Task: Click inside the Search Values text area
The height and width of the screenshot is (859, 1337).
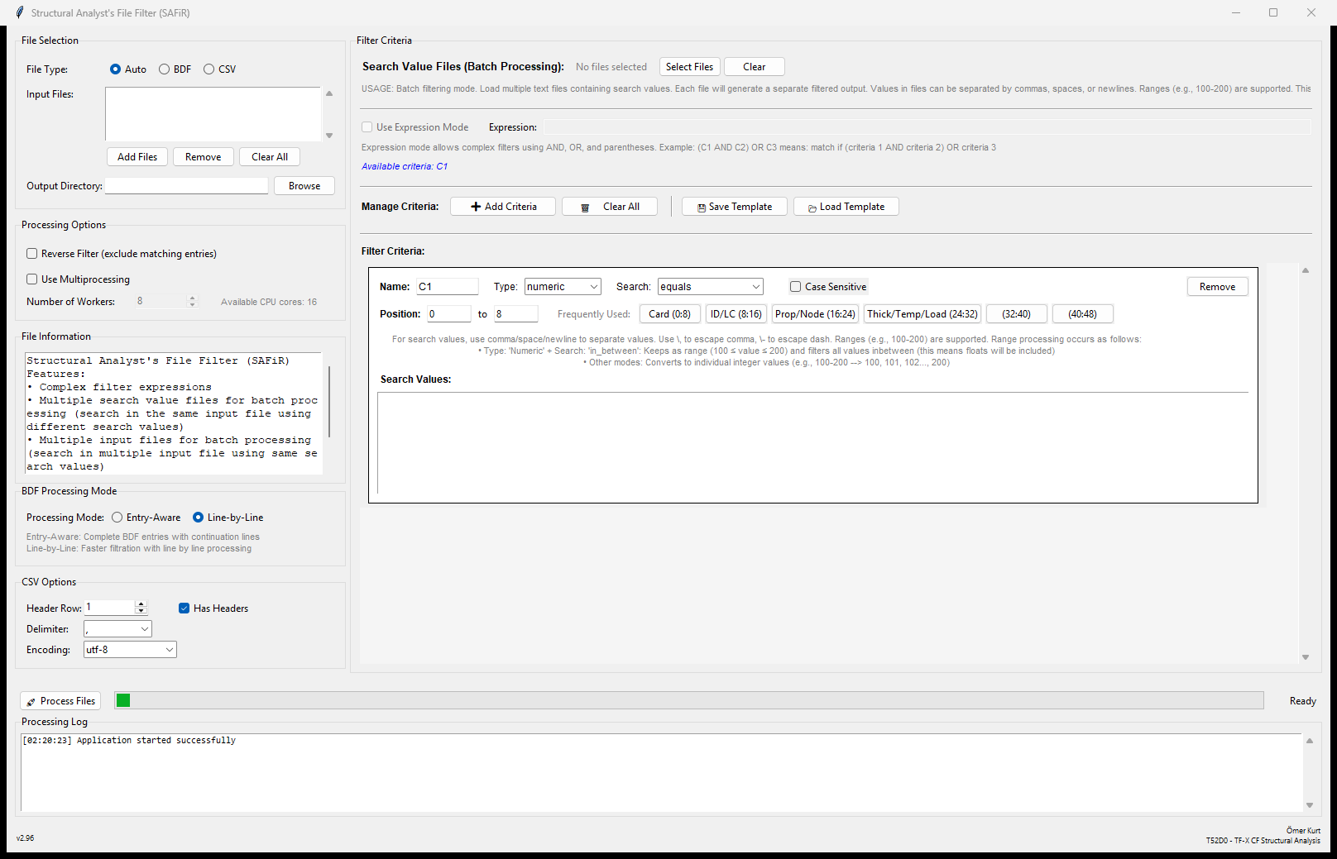Action: tap(813, 444)
